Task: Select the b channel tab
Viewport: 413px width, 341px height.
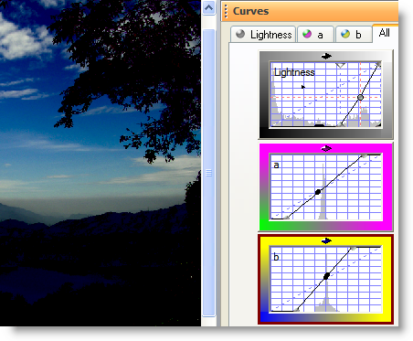Action: pyautogui.click(x=354, y=34)
